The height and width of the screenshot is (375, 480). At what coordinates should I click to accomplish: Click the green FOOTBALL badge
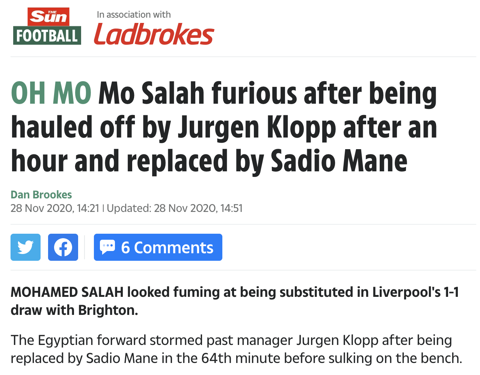(47, 36)
